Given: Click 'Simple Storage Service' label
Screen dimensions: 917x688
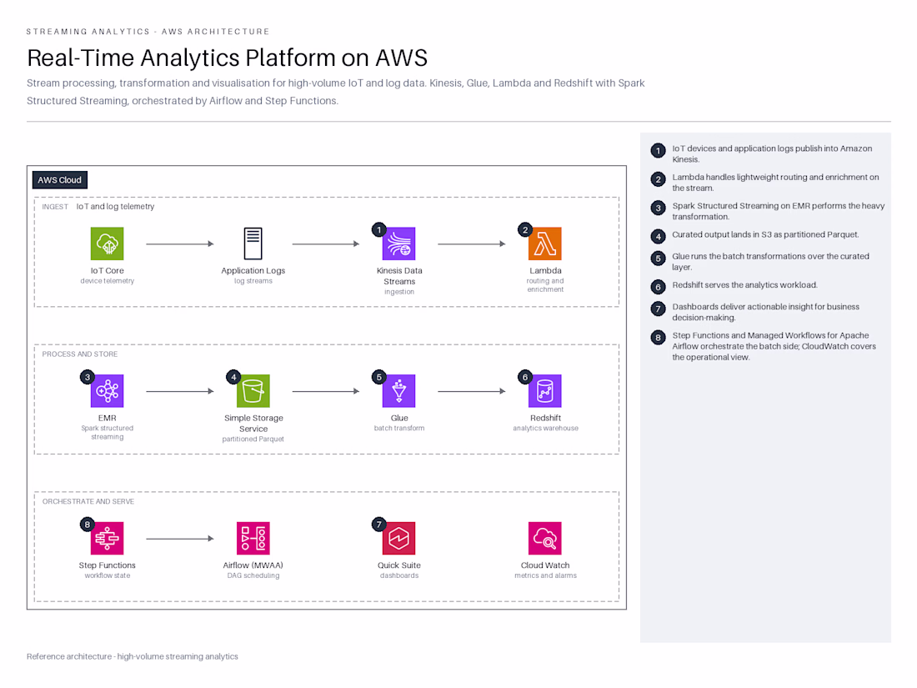Looking at the screenshot, I should [x=253, y=424].
